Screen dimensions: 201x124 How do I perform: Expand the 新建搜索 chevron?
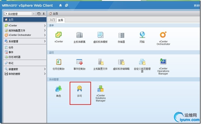click(x=45, y=69)
